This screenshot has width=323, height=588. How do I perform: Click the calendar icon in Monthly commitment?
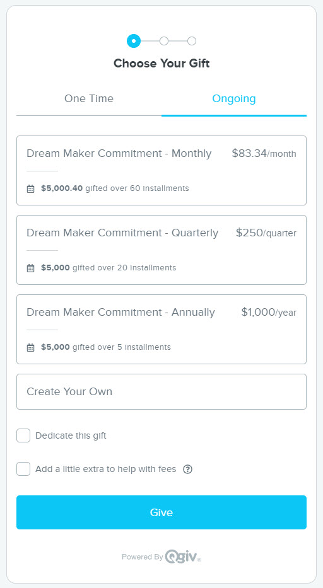point(30,188)
